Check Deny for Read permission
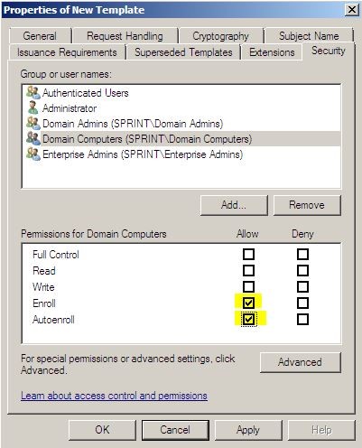This screenshot has width=362, height=448. [x=302, y=270]
